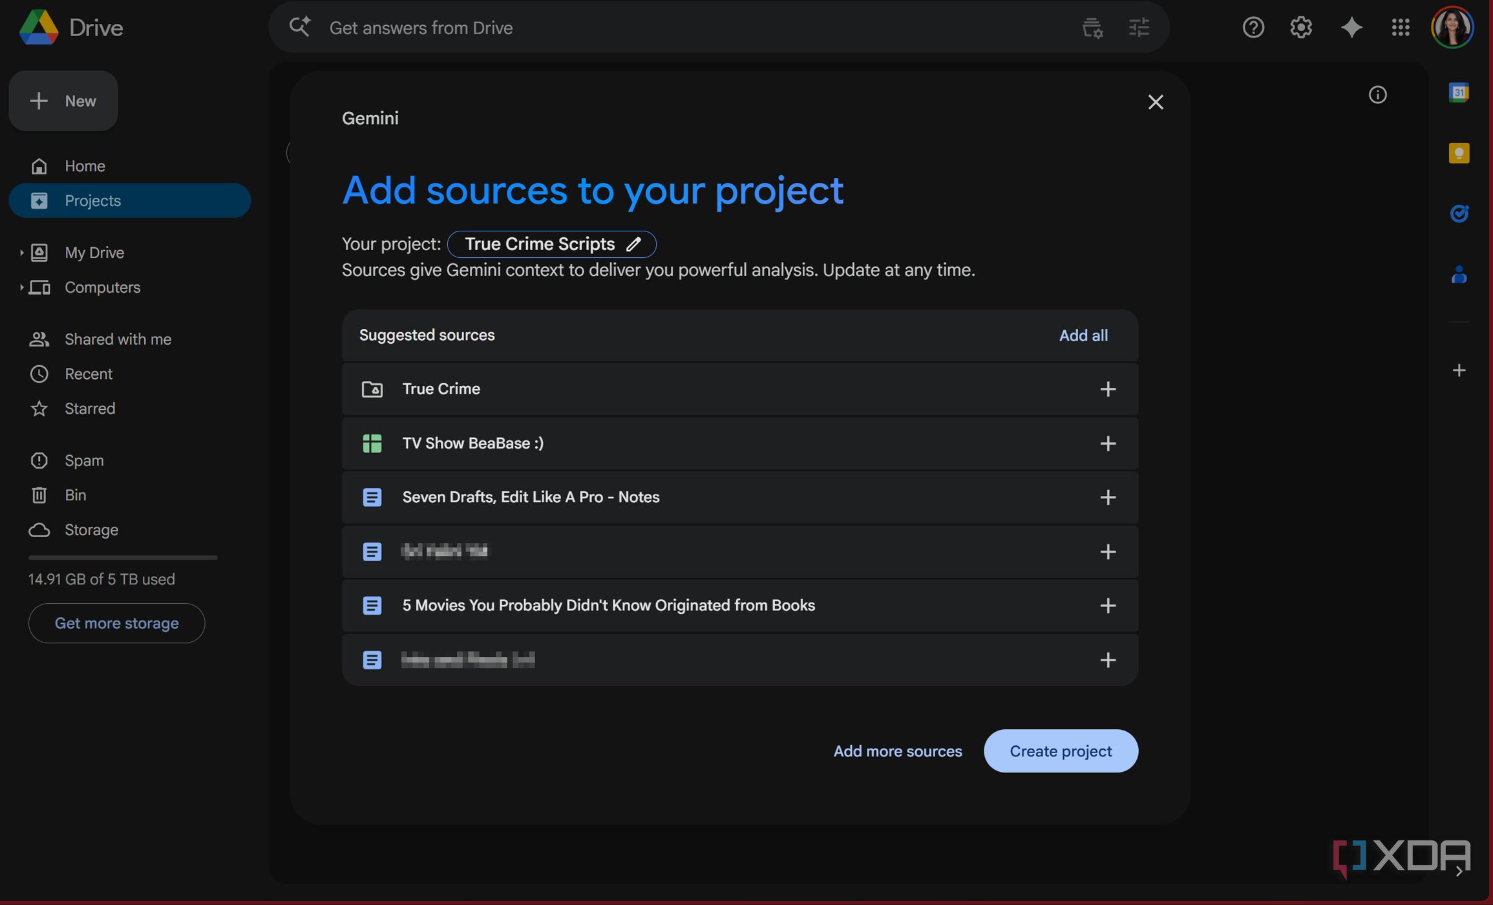Click Get more storage
This screenshot has width=1493, height=905.
116,623
